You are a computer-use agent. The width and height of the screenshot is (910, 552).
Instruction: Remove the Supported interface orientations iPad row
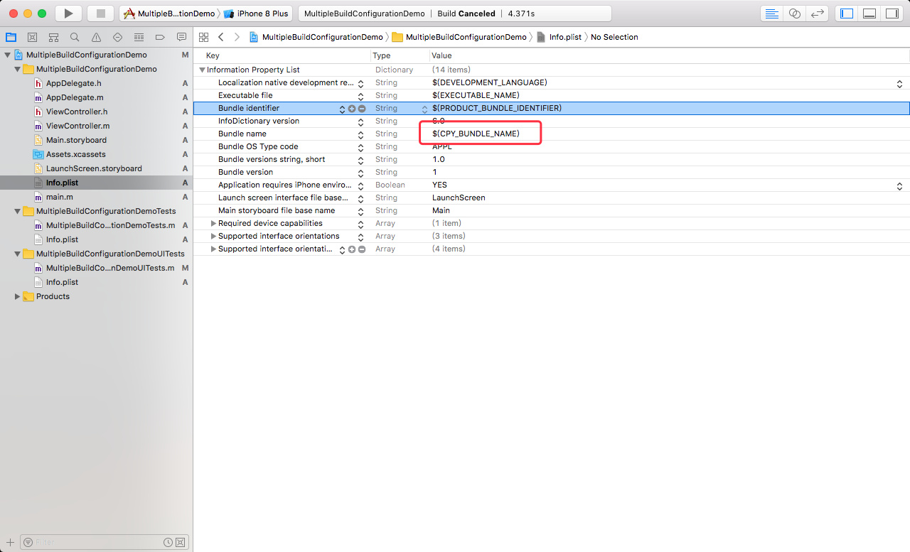(x=362, y=249)
